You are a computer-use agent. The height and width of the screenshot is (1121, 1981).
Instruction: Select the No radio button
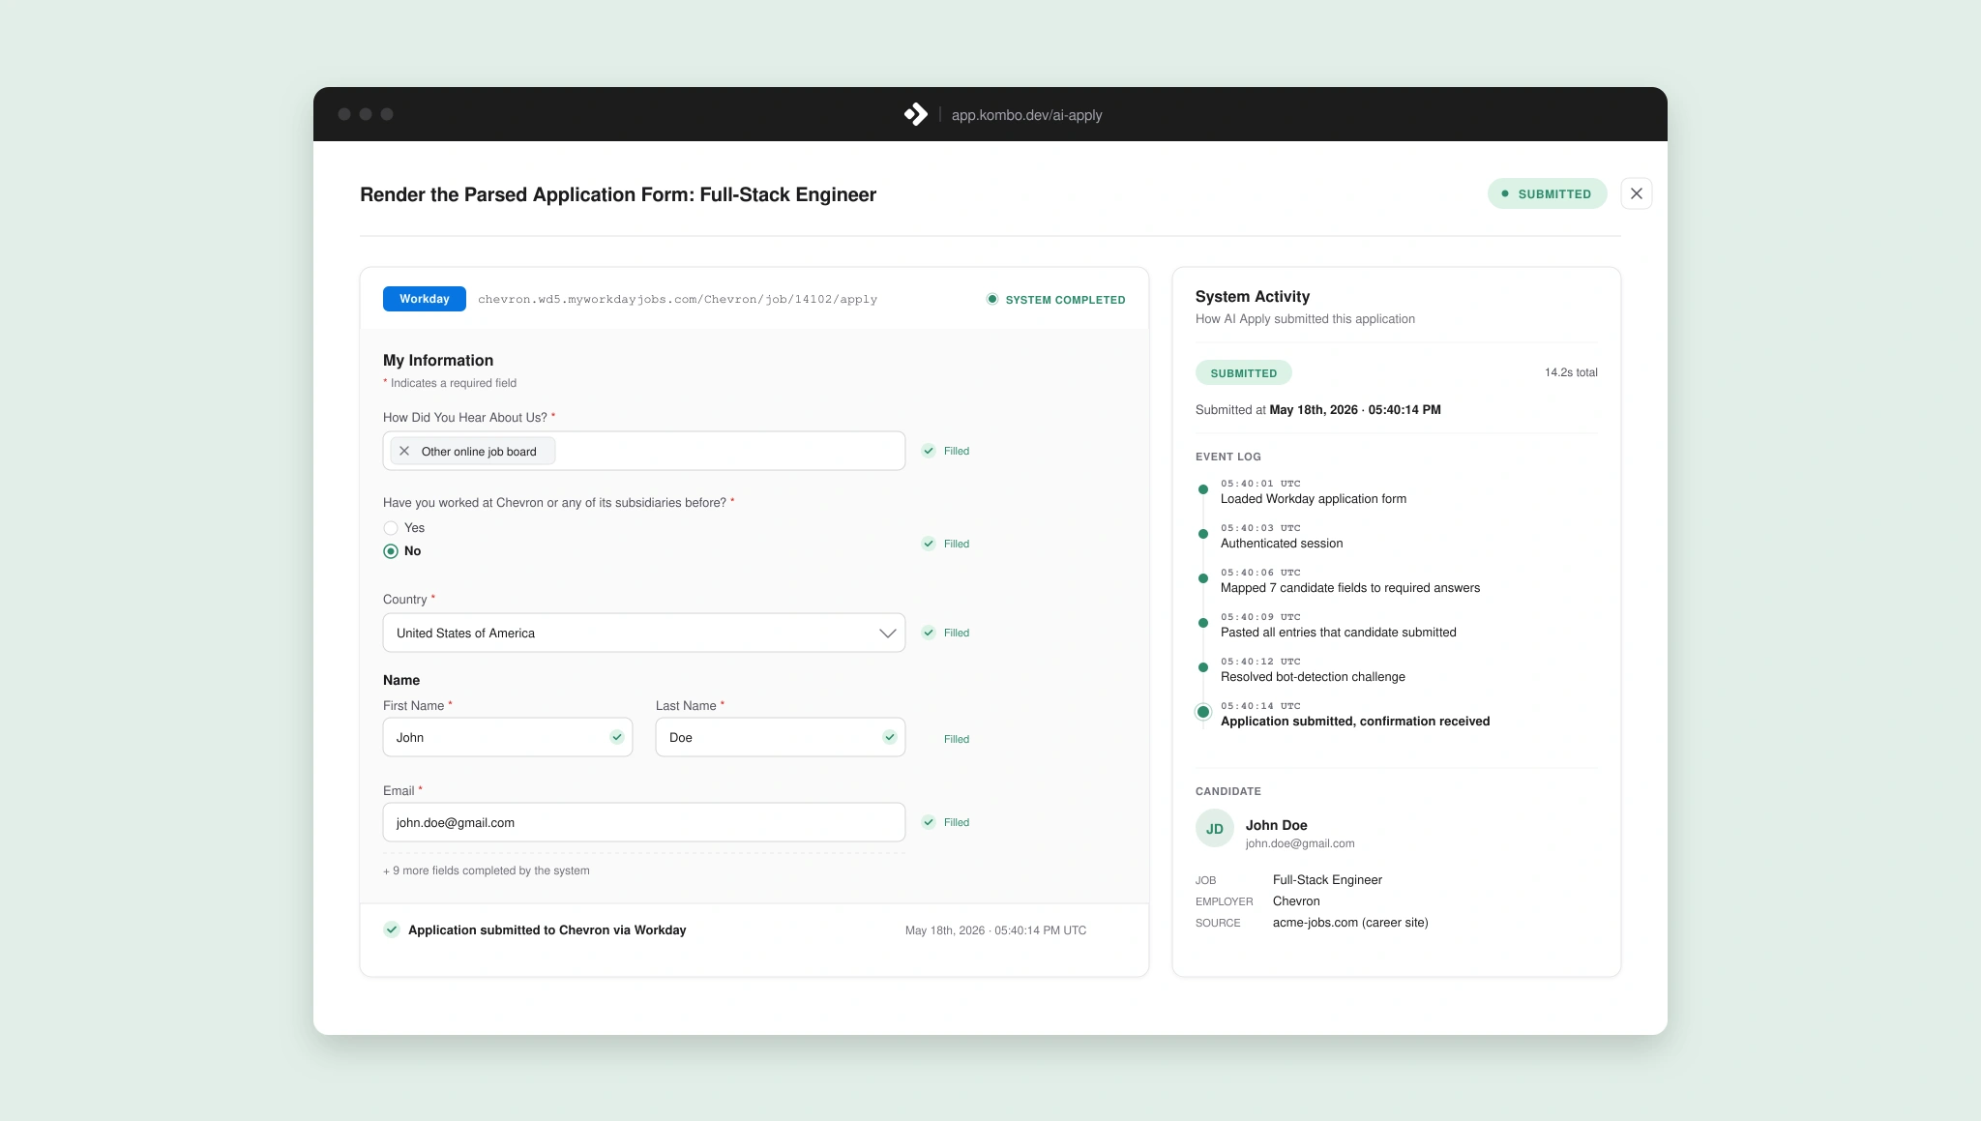(391, 551)
